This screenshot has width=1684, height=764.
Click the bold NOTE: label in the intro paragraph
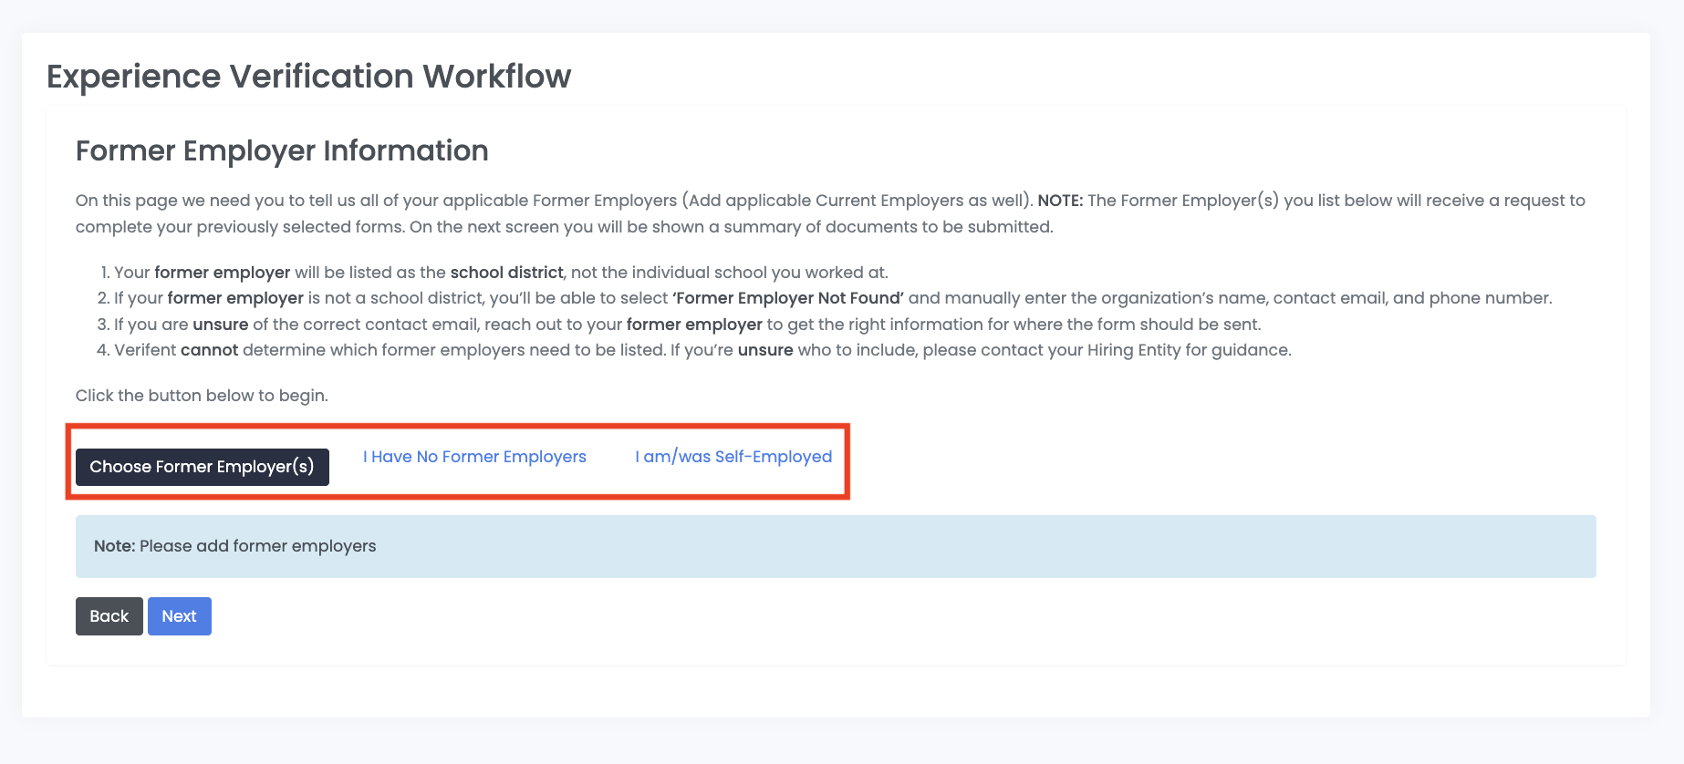(1059, 201)
